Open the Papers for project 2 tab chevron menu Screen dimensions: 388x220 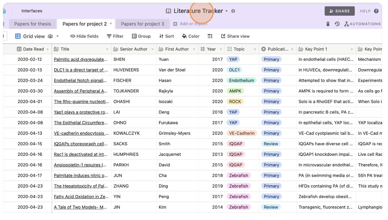[x=111, y=24]
